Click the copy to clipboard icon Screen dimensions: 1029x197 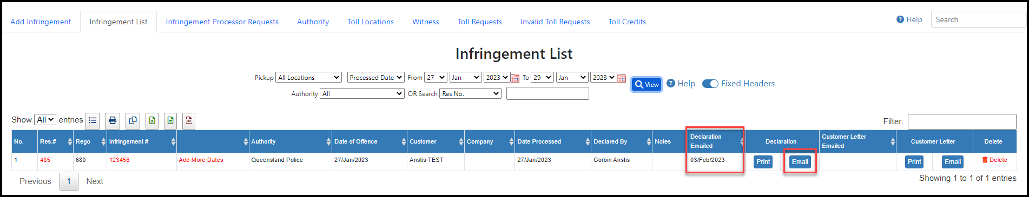coord(133,121)
